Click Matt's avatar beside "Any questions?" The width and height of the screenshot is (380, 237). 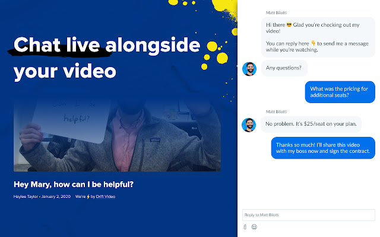(249, 69)
